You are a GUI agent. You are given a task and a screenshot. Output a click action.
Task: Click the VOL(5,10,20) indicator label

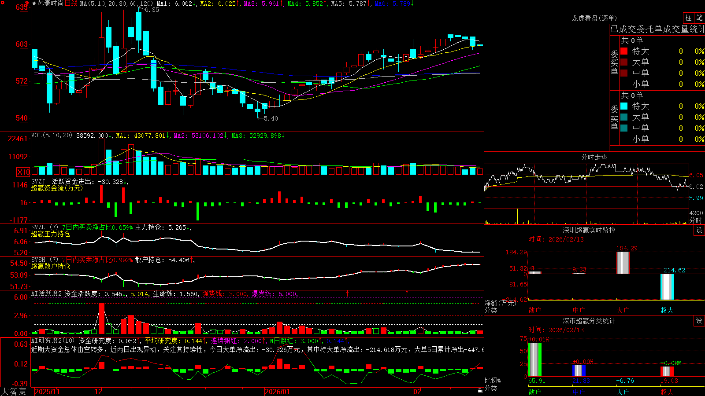52,136
